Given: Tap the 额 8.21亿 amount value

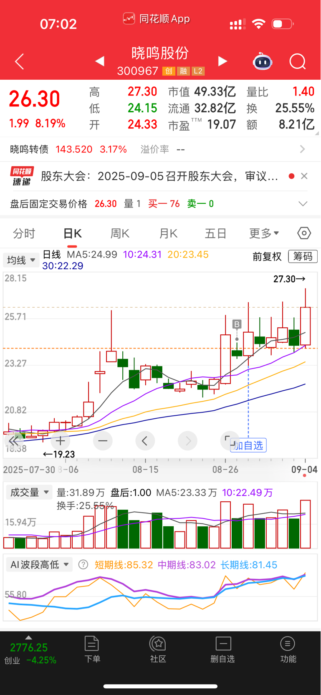Looking at the screenshot, I should (296, 124).
